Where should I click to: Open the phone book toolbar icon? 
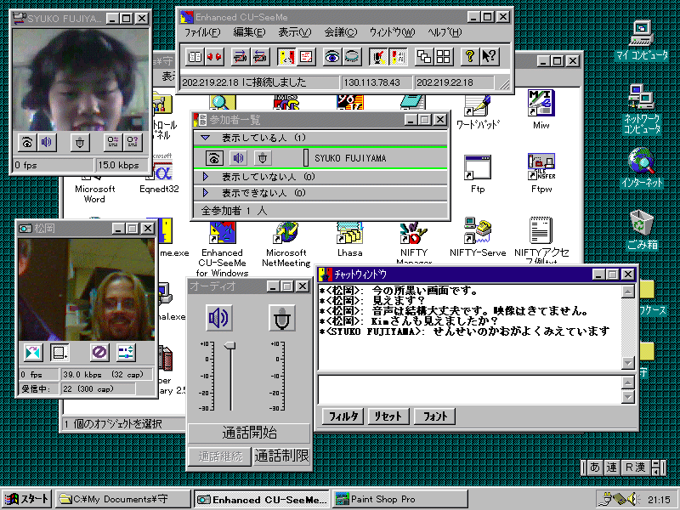(x=195, y=57)
